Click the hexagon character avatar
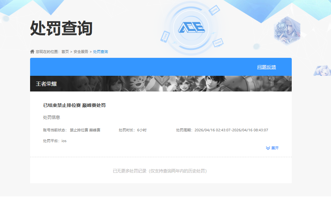 click(x=287, y=31)
